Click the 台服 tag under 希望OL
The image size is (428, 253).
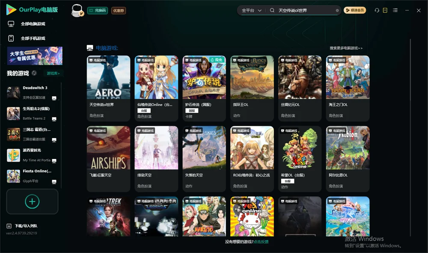click(x=288, y=181)
